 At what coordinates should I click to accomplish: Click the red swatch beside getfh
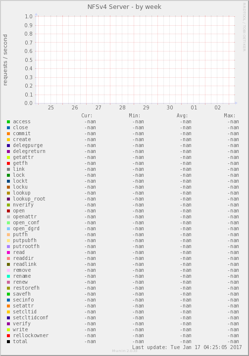click(8, 163)
